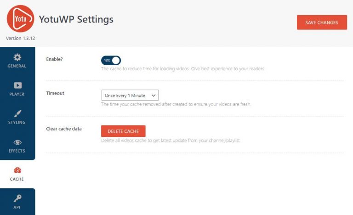
Task: Open the Timeout dropdown
Action: tap(130, 96)
